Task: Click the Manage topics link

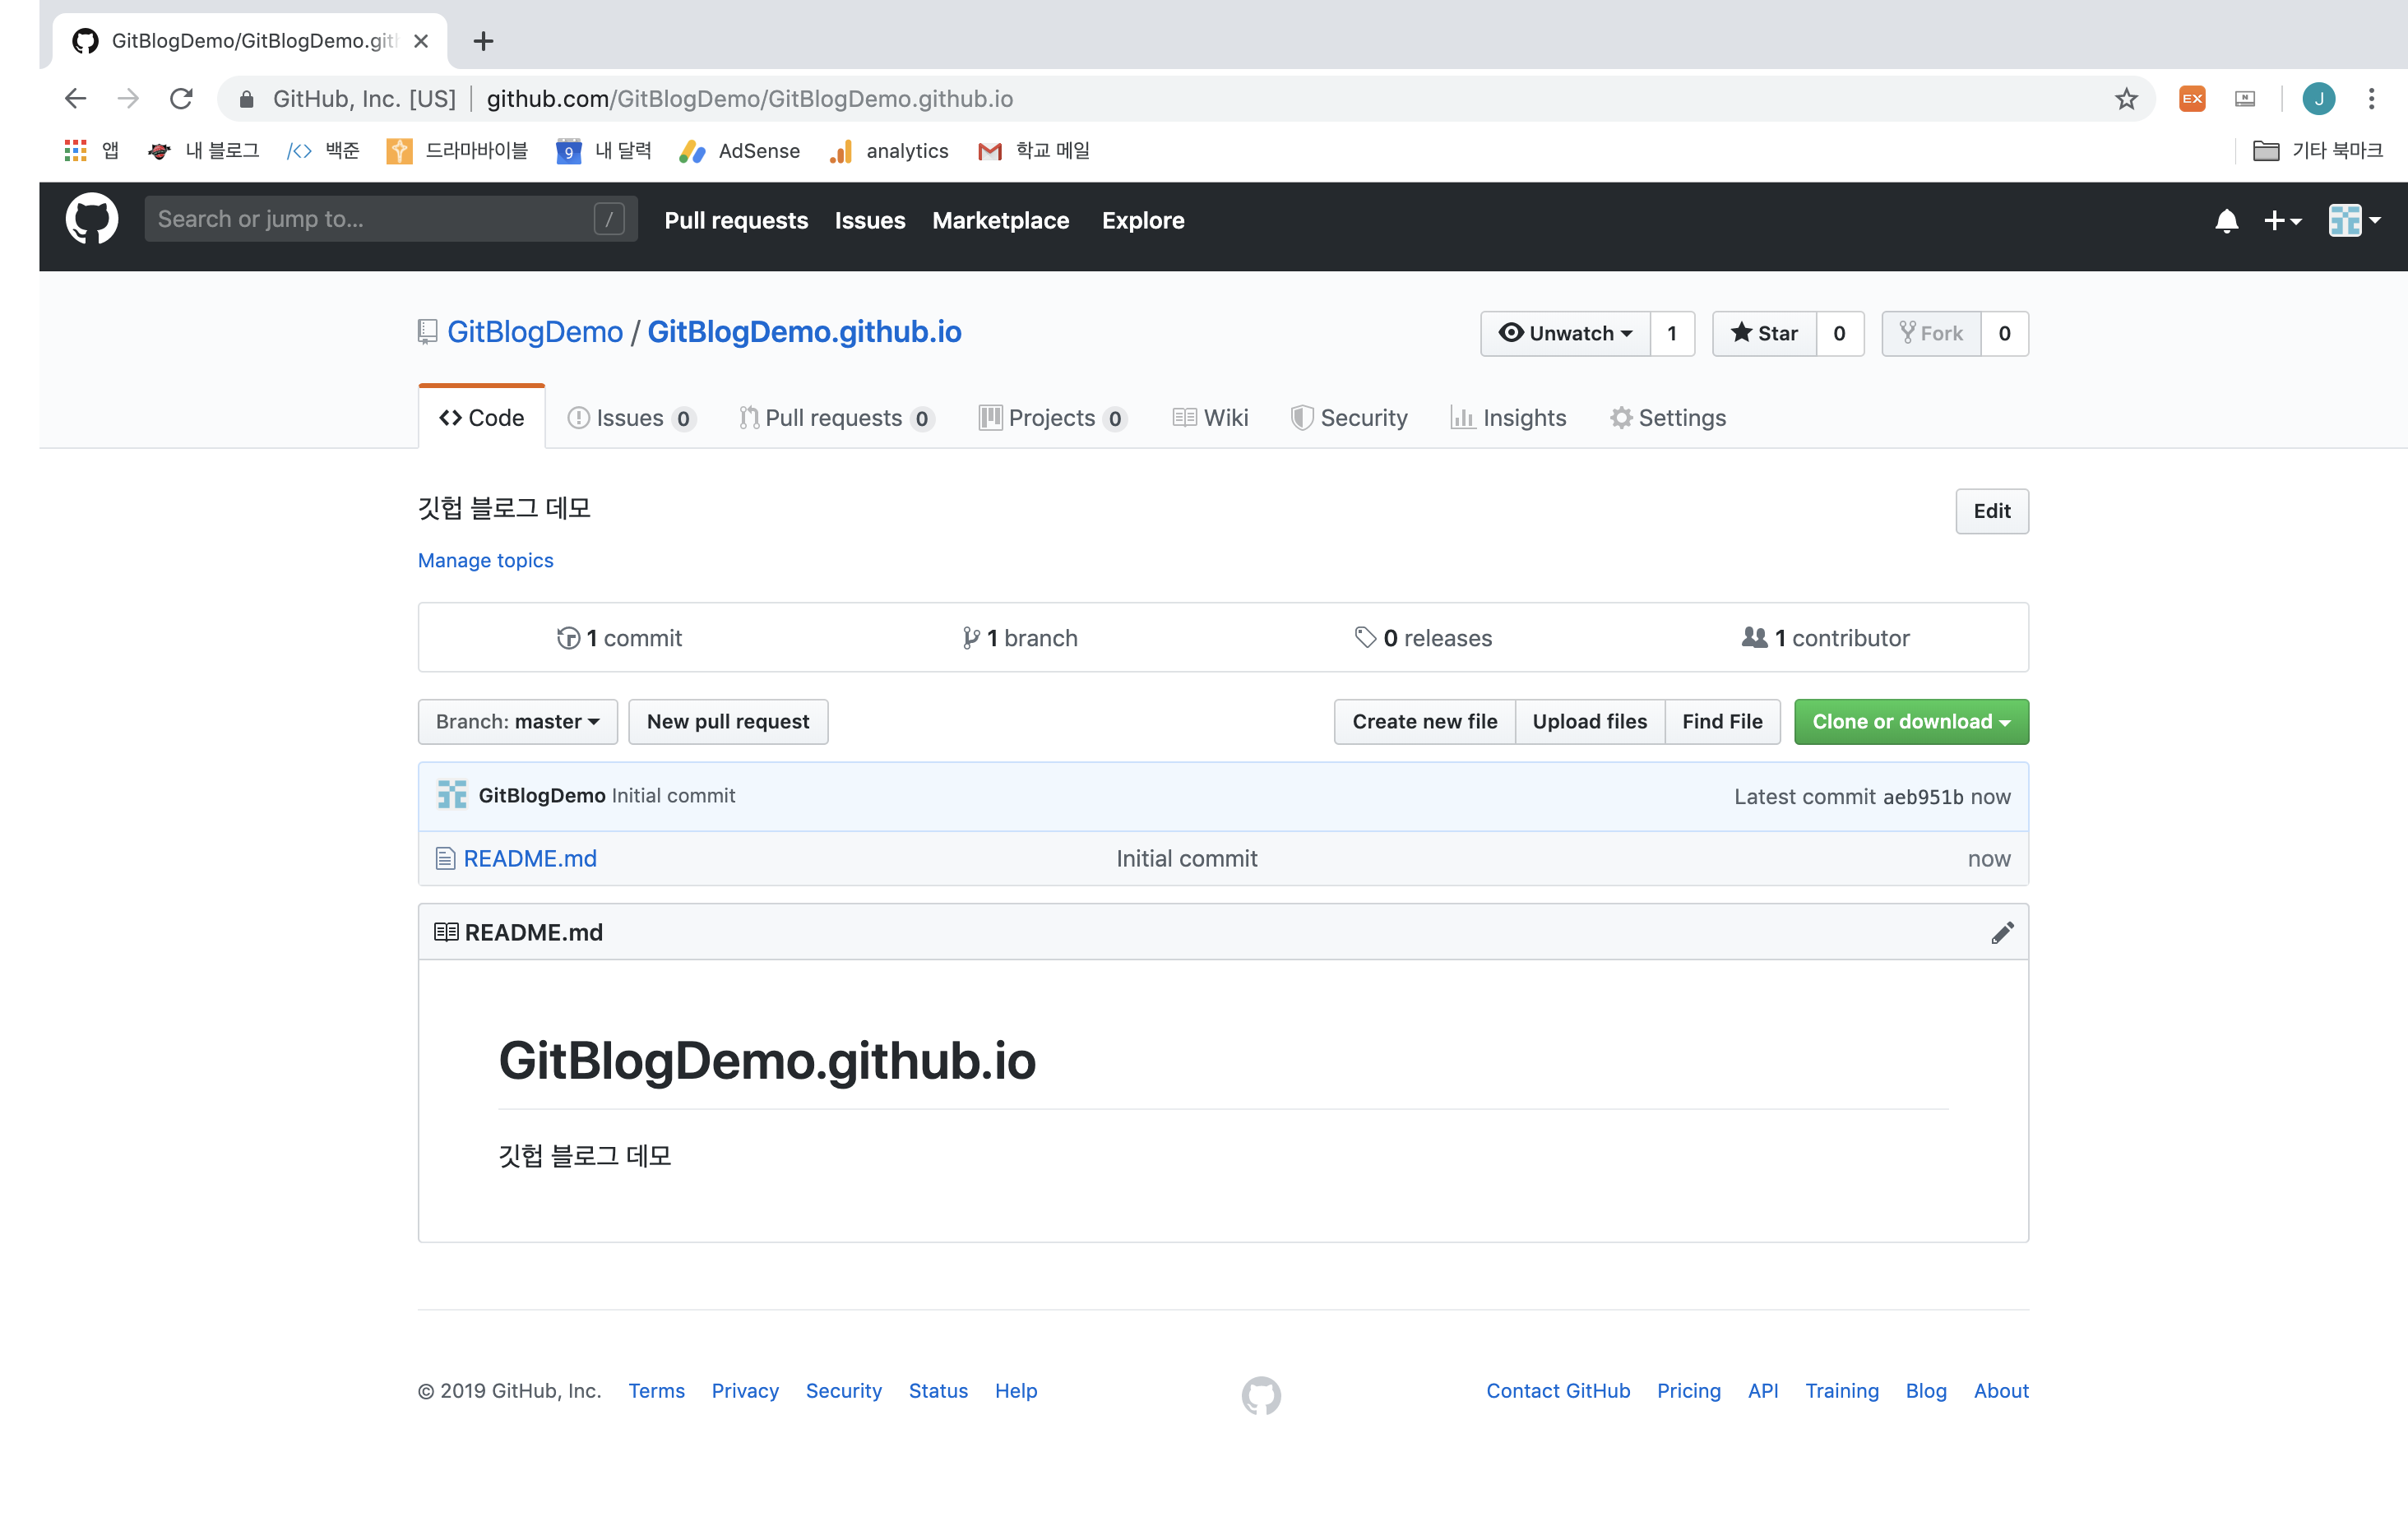Action: coord(485,560)
